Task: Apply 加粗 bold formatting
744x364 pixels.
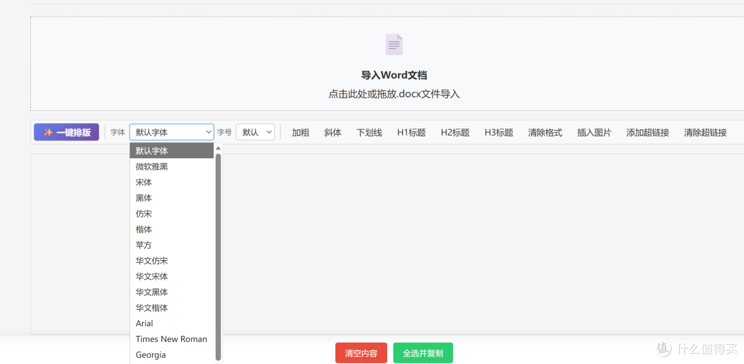Action: pos(300,133)
